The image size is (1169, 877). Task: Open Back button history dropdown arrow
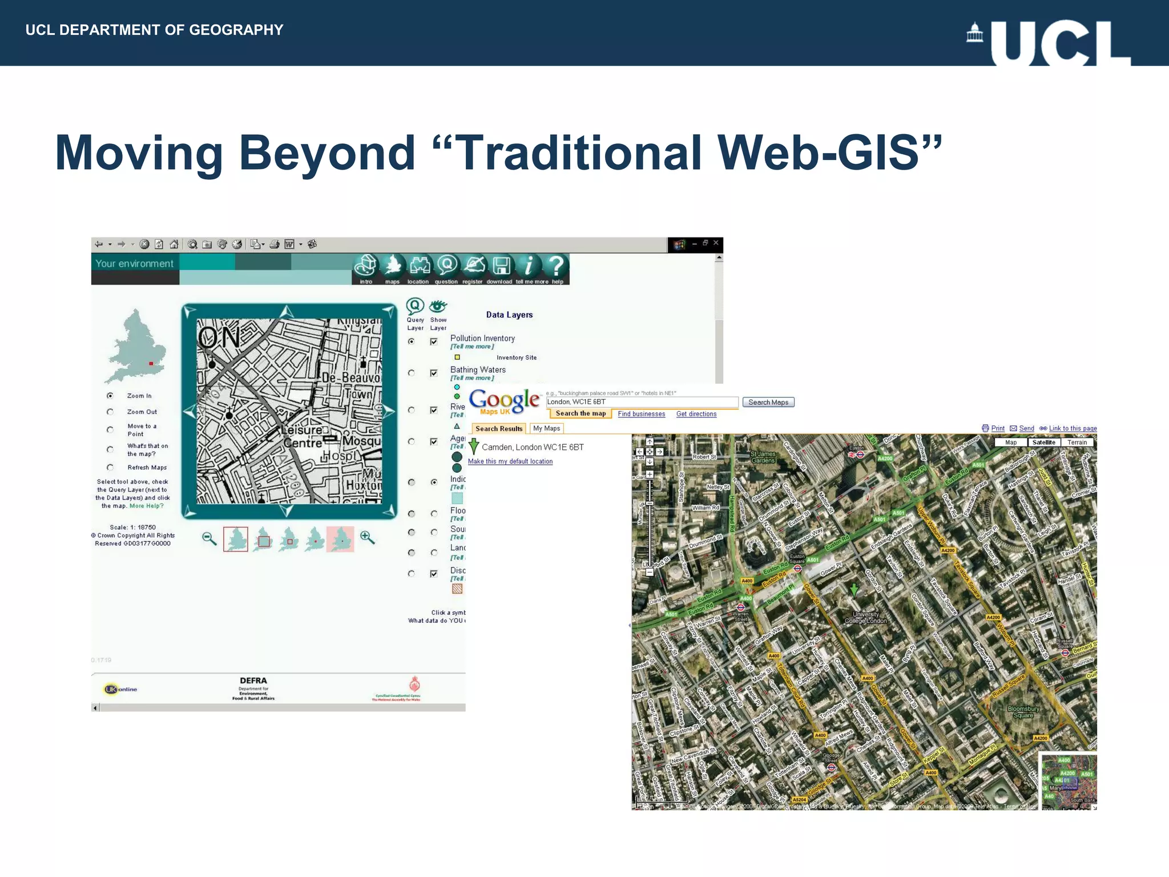coord(110,244)
